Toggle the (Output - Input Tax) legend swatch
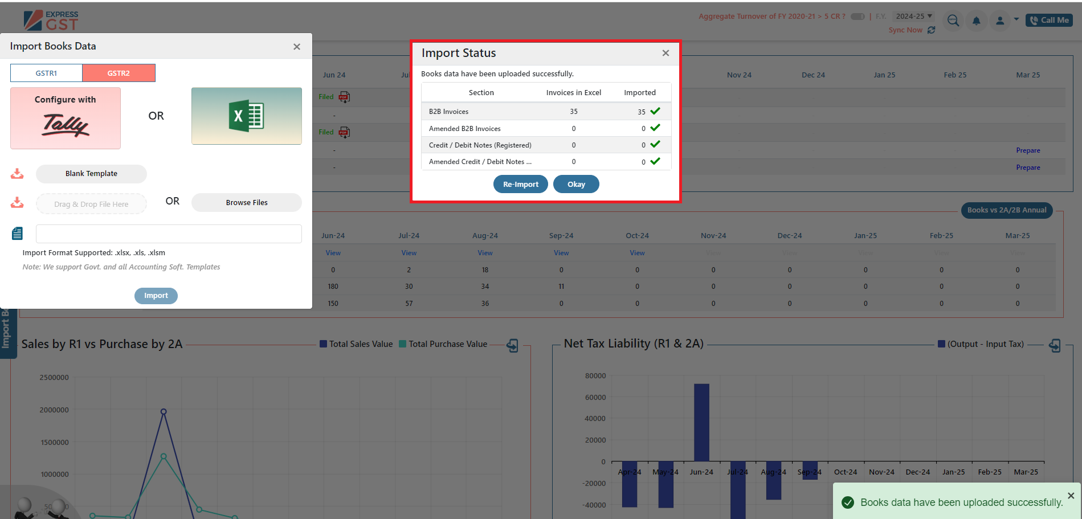The height and width of the screenshot is (519, 1082). coord(941,344)
